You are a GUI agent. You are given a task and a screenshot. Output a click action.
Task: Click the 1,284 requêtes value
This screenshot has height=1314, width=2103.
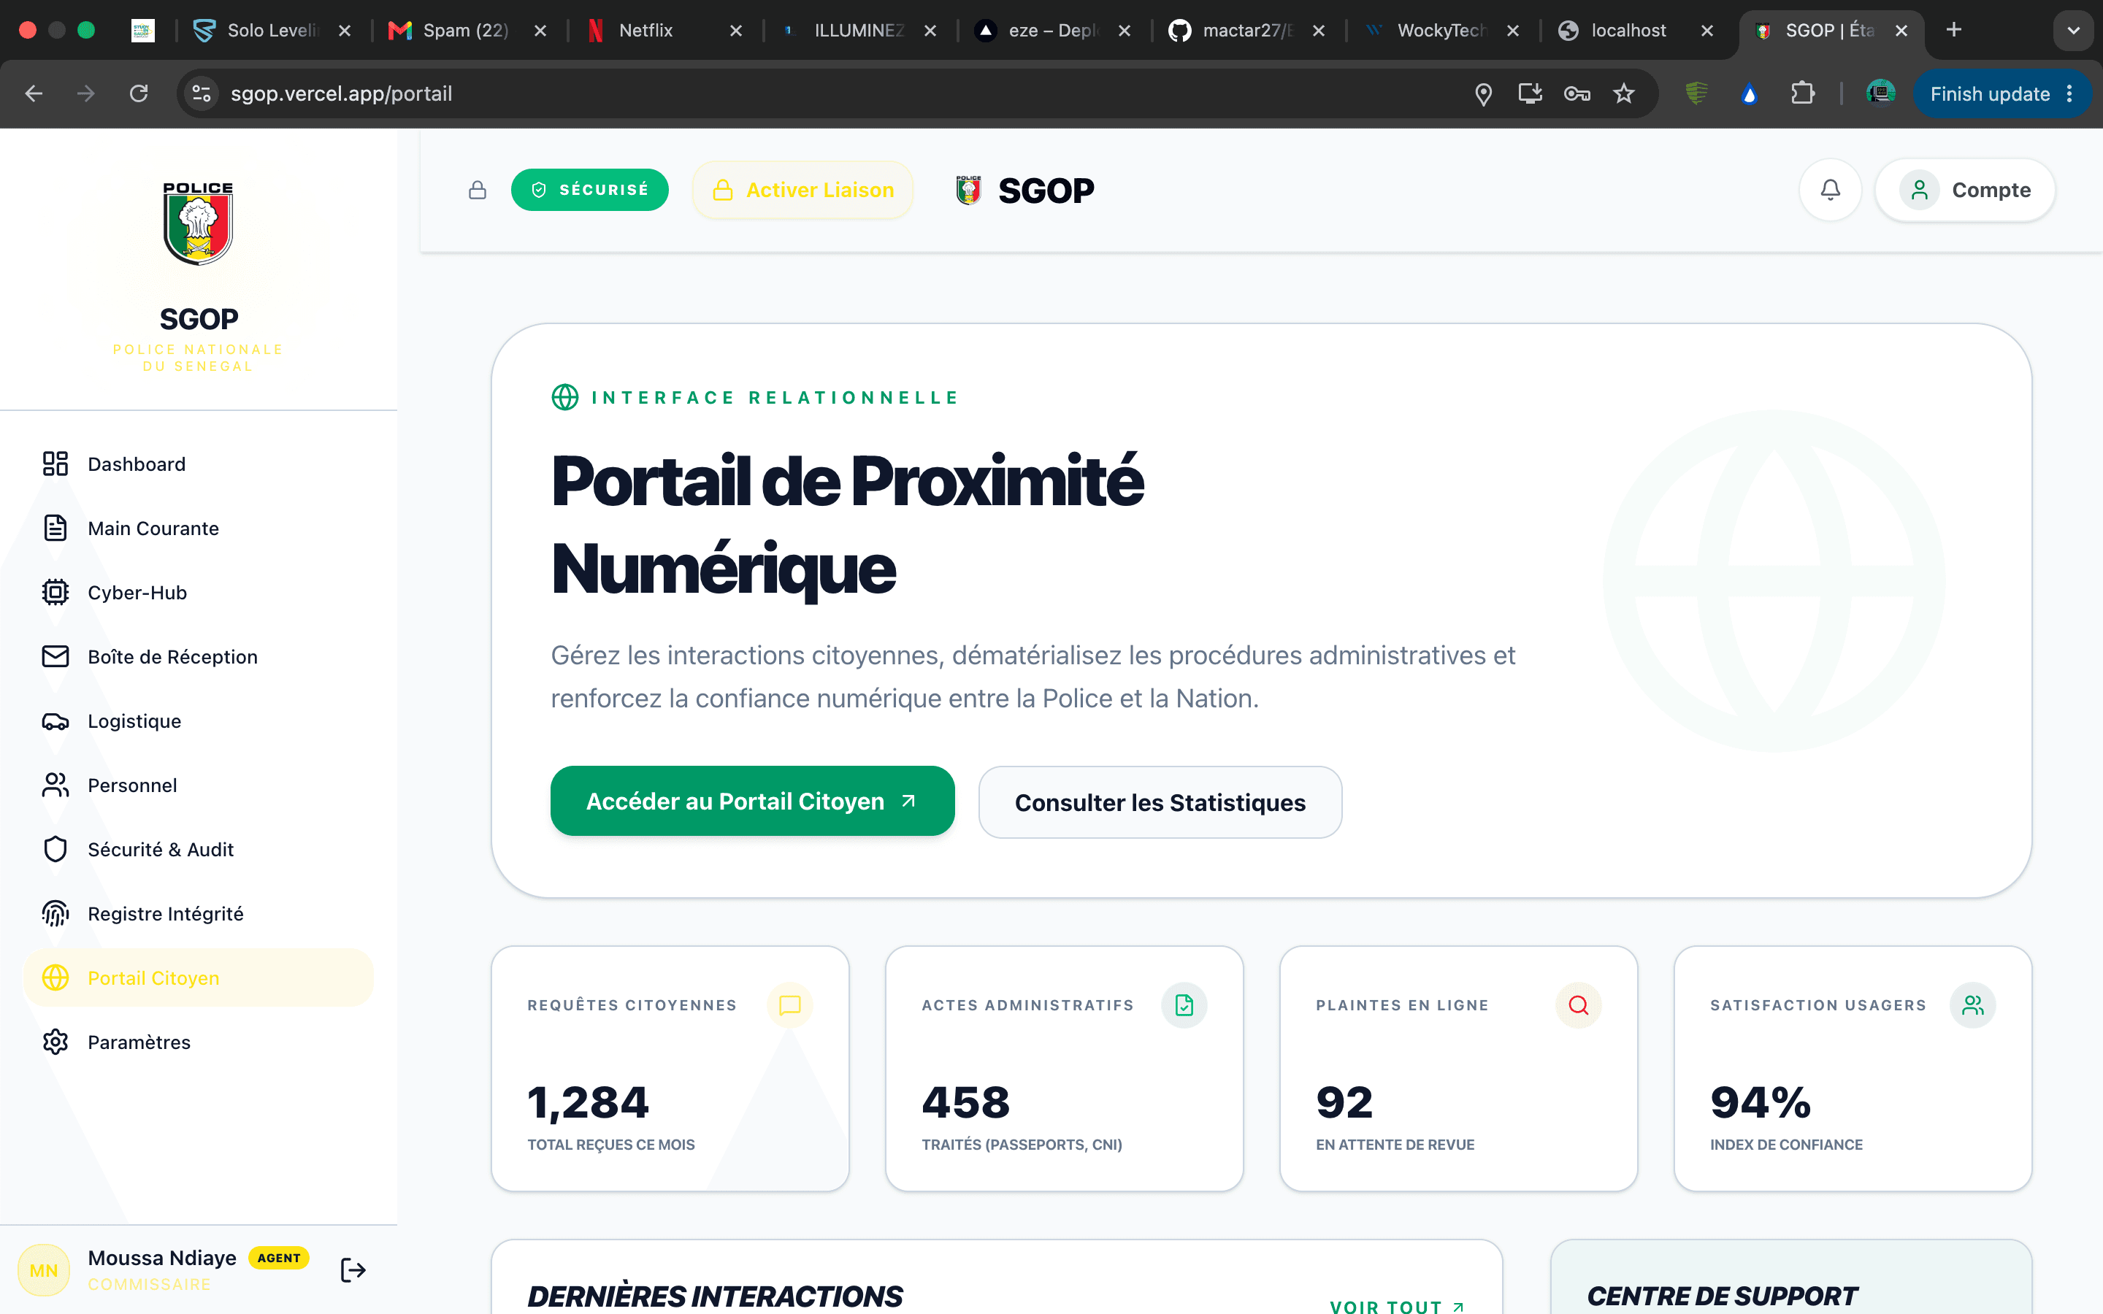tap(589, 1103)
